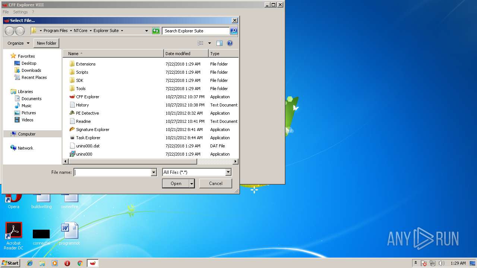The image size is (477, 268).
Task: Sort by the Date modified column
Action: (x=186, y=54)
